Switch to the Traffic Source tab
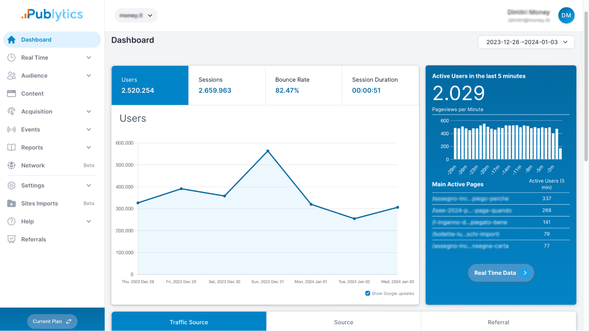589x331 pixels. (189, 322)
